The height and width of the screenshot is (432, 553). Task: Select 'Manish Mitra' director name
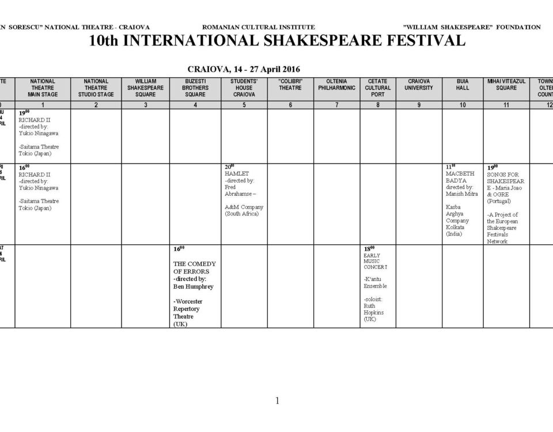click(x=461, y=194)
